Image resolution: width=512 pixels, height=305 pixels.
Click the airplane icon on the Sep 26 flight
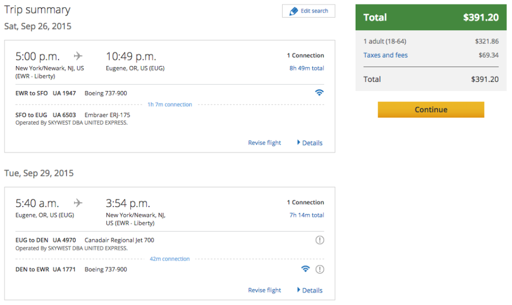click(78, 56)
